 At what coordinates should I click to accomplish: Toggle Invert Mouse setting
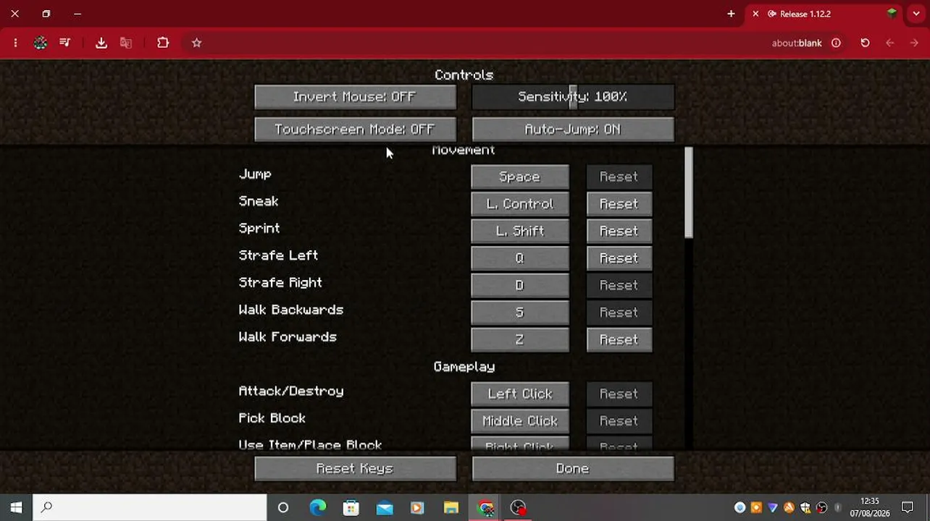355,97
